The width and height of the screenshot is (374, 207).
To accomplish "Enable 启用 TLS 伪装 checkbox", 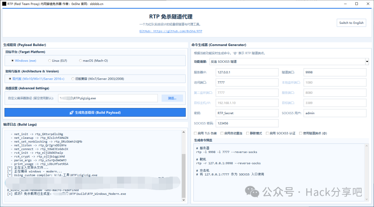I will pyautogui.click(x=195, y=133).
